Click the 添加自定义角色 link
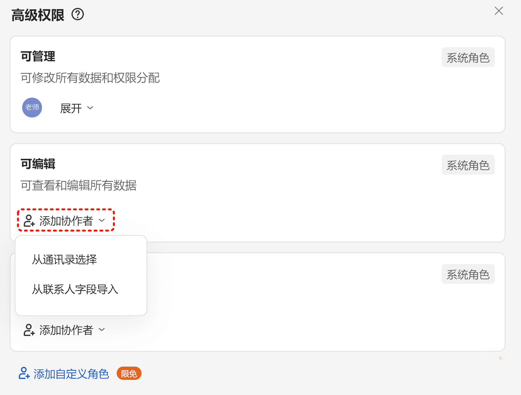This screenshot has height=395, width=521. click(71, 374)
